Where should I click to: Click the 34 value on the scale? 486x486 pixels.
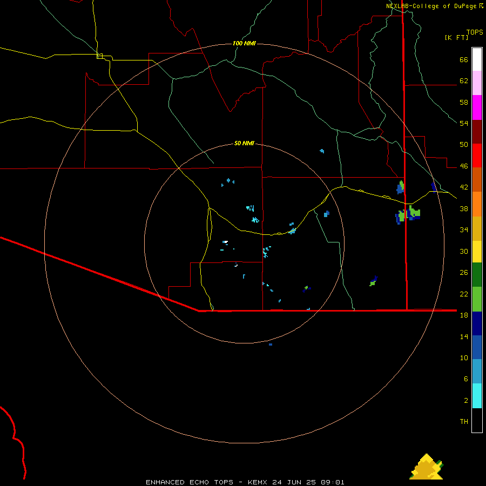[464, 230]
